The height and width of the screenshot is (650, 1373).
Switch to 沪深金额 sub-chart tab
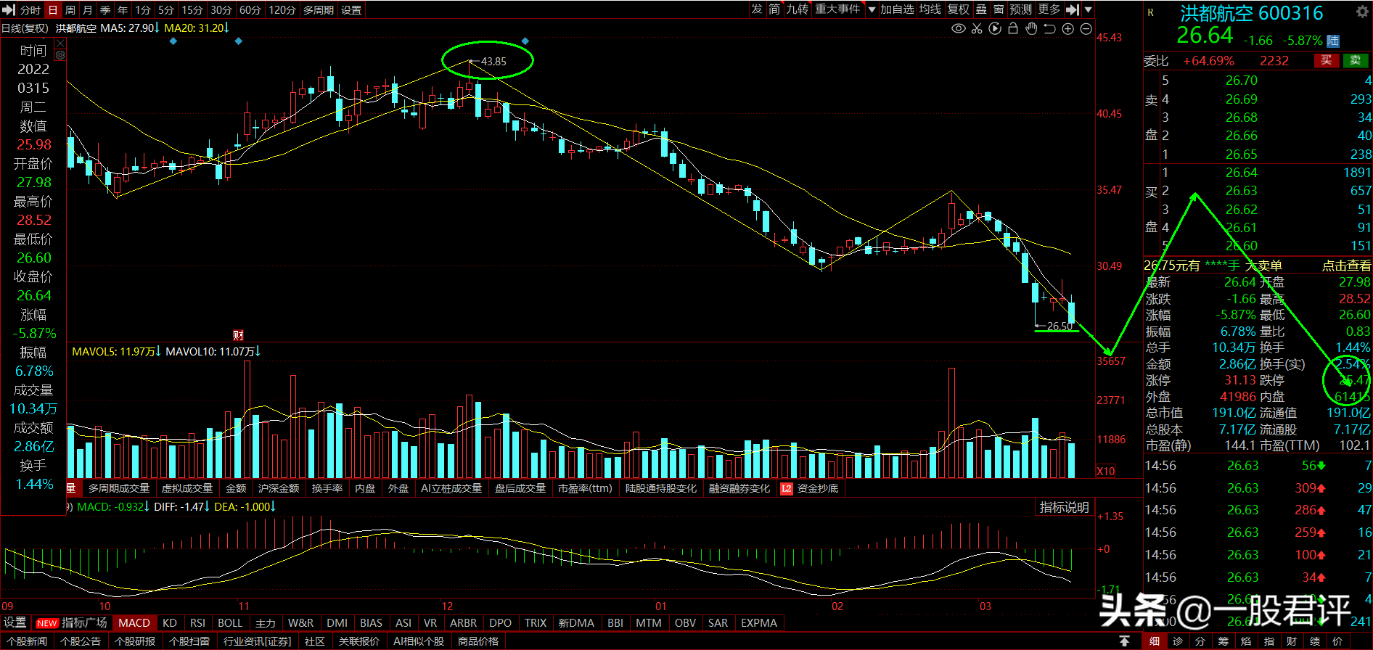tap(279, 488)
